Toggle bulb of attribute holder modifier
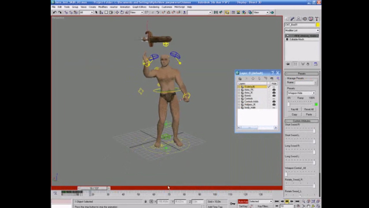 (x=287, y=36)
